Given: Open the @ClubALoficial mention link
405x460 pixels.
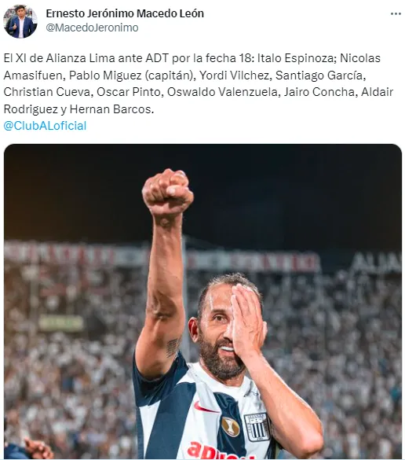Looking at the screenshot, I should point(45,126).
